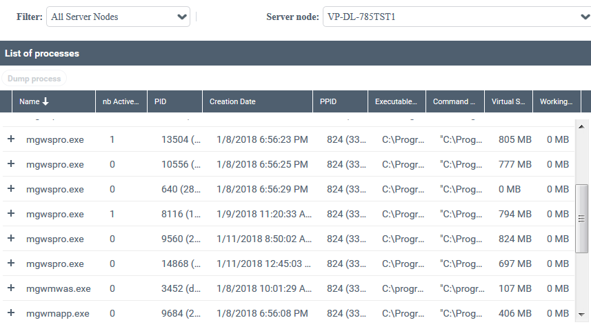Expand the mgwspro.exe row with PID 640
The width and height of the screenshot is (591, 327).
point(11,189)
